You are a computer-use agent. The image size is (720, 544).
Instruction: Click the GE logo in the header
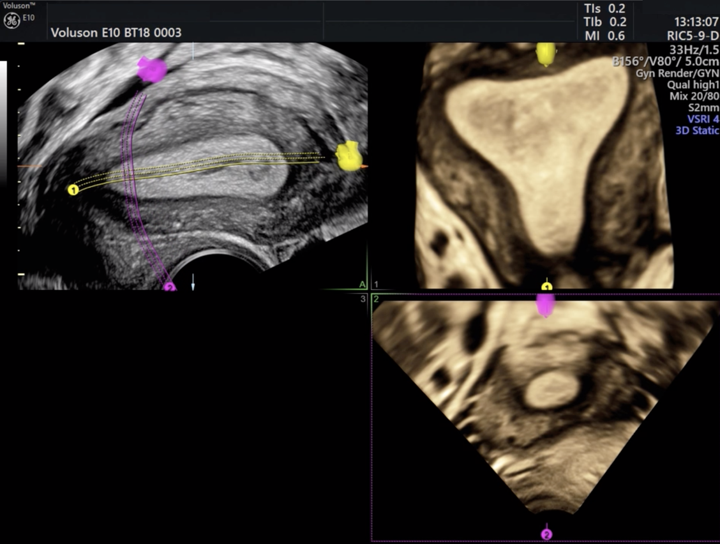11,21
